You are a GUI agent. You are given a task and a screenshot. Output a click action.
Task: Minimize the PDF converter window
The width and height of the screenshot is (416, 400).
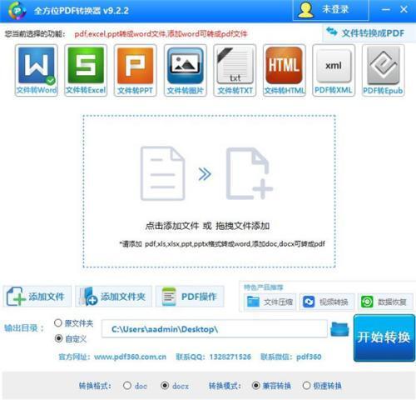point(386,10)
